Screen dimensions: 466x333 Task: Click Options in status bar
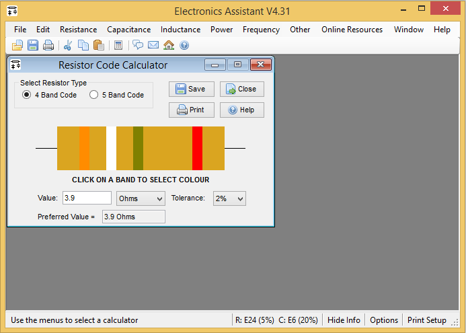click(384, 320)
